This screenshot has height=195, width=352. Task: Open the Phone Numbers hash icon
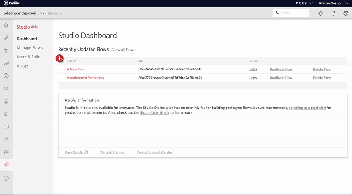6,51
